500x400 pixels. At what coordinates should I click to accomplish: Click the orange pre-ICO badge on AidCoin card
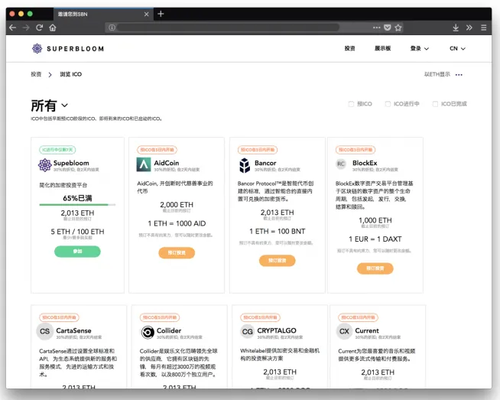tap(157, 150)
